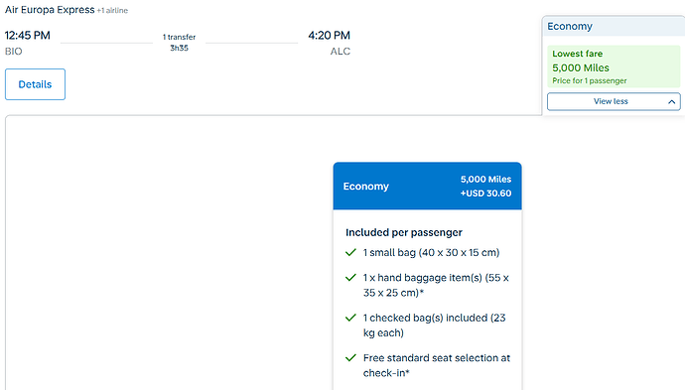Click the checkmark beside 1 checked bag
685x390 pixels.
coord(350,318)
